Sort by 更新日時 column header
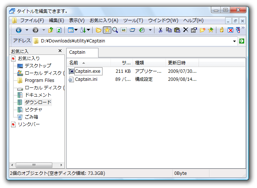 [182, 63]
